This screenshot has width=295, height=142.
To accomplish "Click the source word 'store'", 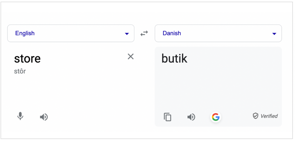I will [27, 59].
